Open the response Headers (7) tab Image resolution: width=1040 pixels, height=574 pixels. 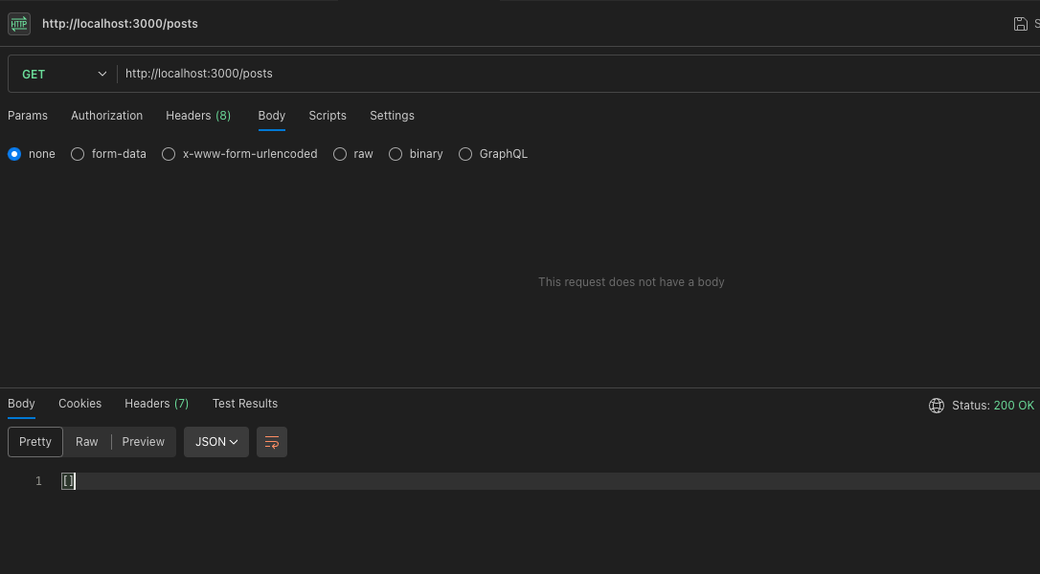click(156, 404)
